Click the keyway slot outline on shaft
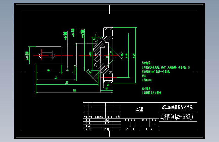The image size is (219, 142). (x=47, y=55)
